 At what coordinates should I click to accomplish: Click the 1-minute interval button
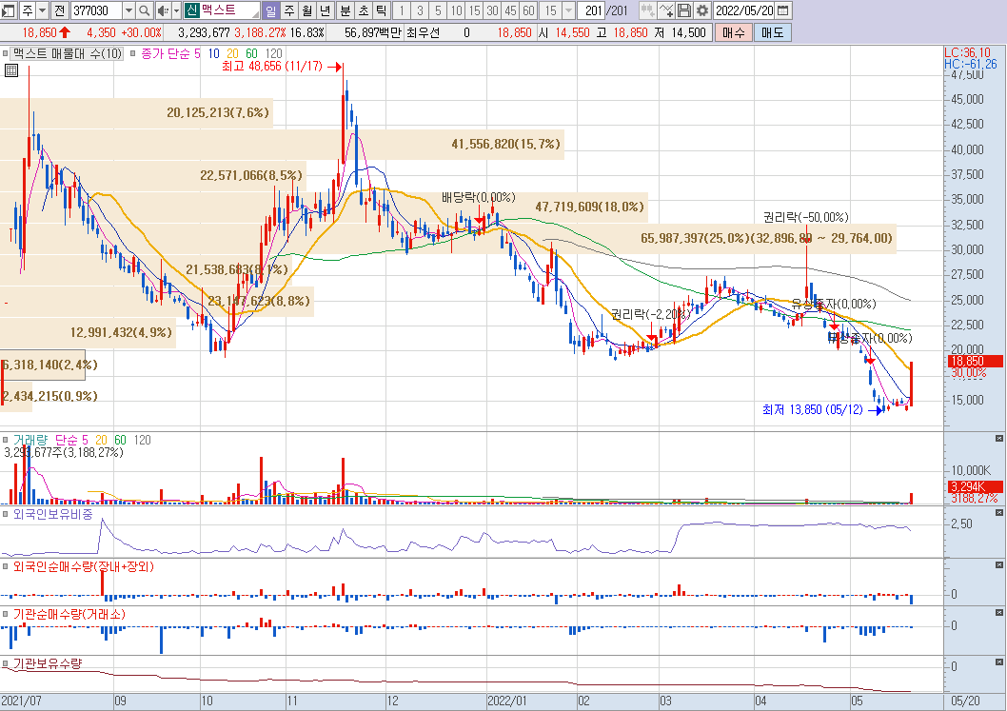[x=402, y=10]
